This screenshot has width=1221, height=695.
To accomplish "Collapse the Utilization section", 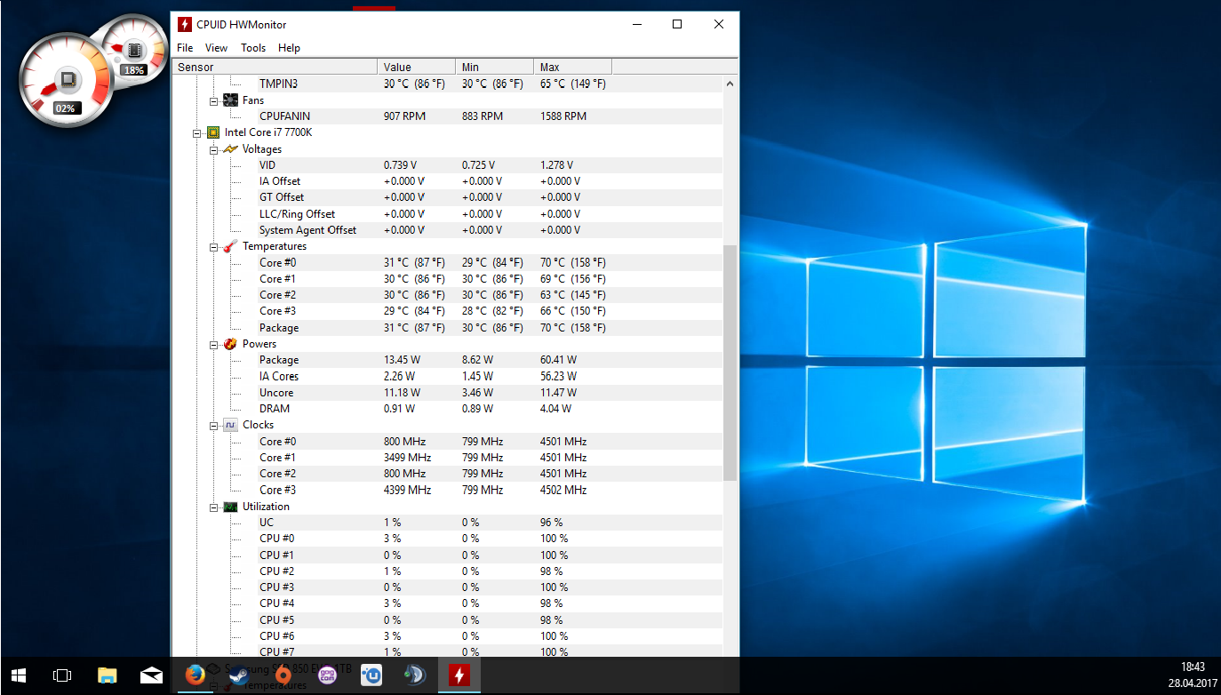I will click(x=214, y=507).
